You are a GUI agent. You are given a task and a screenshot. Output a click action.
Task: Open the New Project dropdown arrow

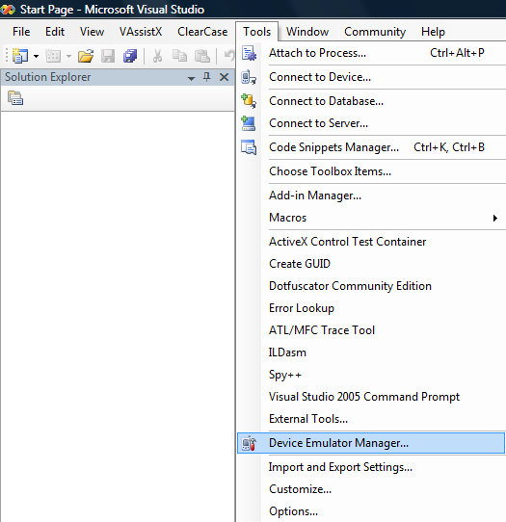36,56
